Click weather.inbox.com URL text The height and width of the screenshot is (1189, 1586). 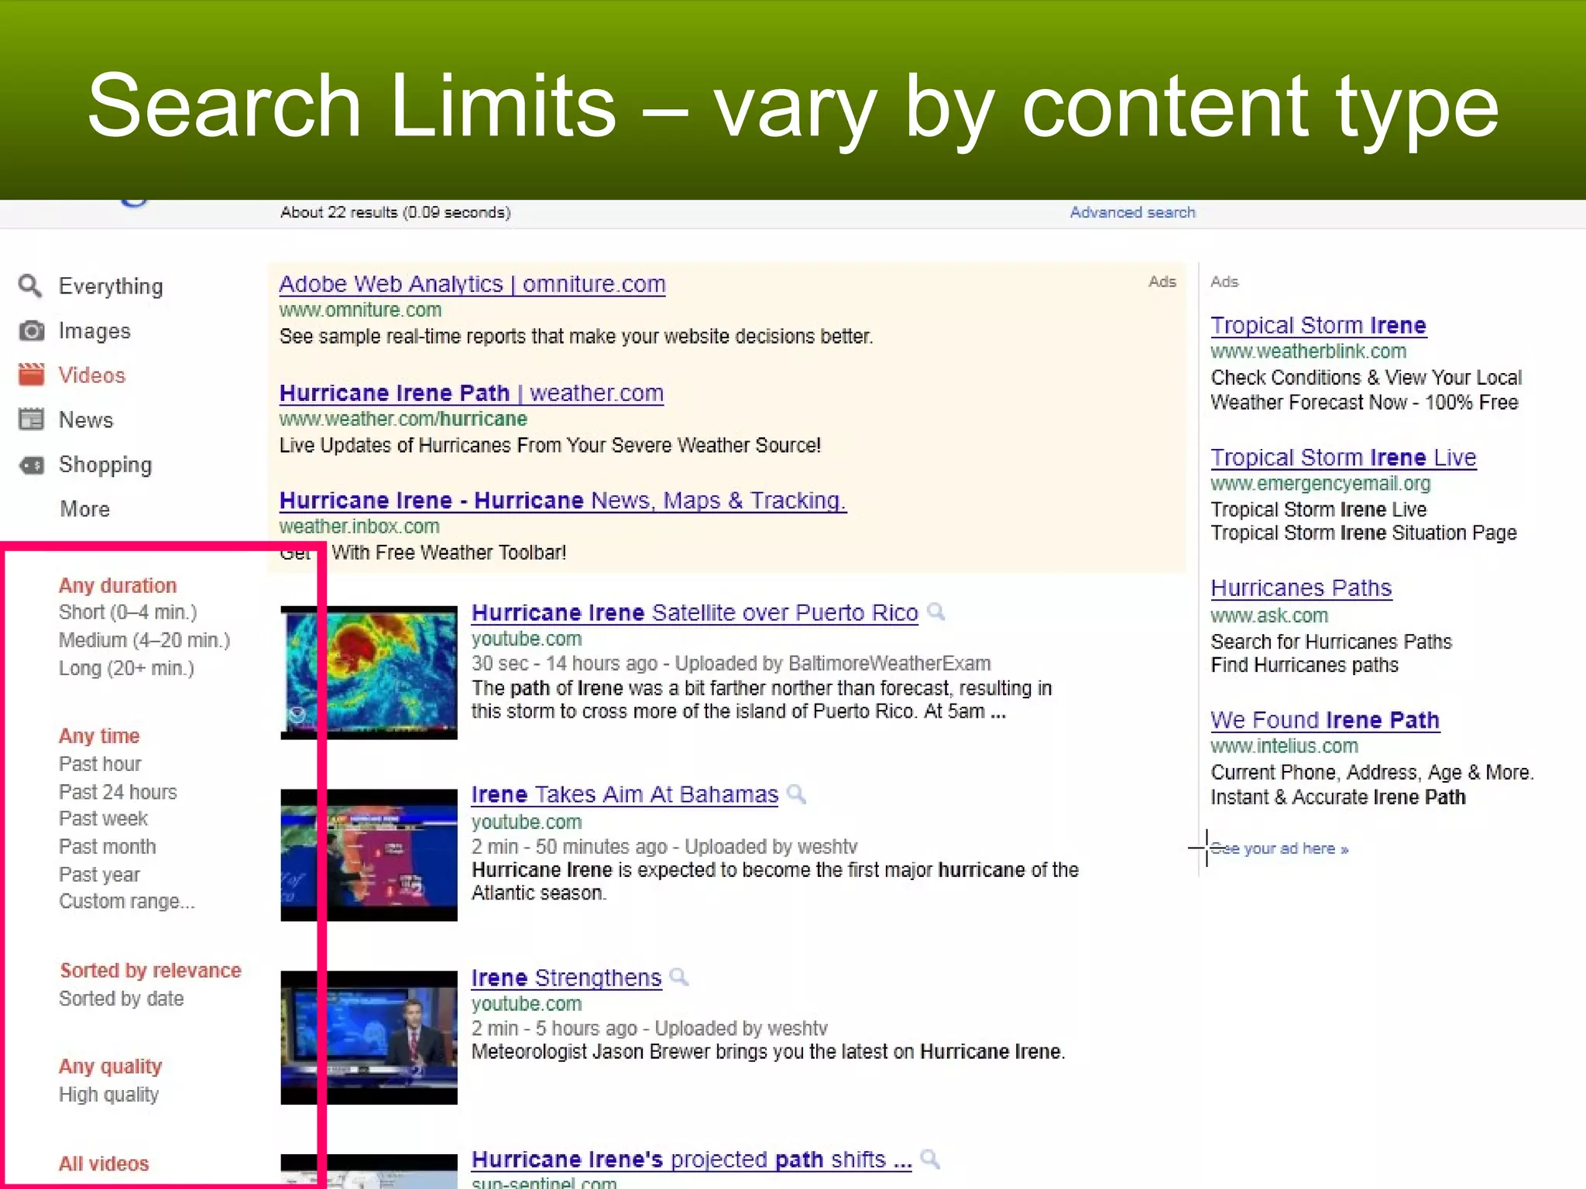click(x=359, y=526)
